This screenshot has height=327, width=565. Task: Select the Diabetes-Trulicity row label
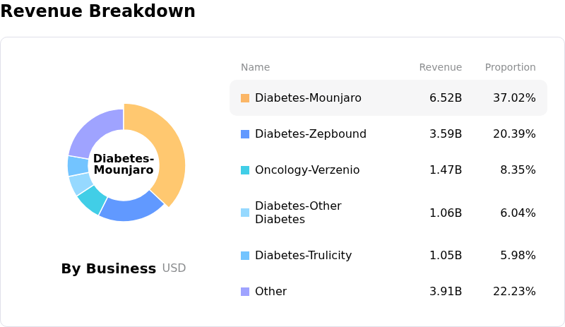303,256
